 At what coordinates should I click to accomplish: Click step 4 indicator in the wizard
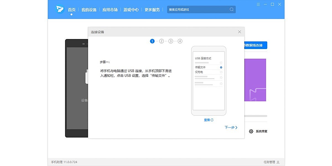click(x=180, y=41)
